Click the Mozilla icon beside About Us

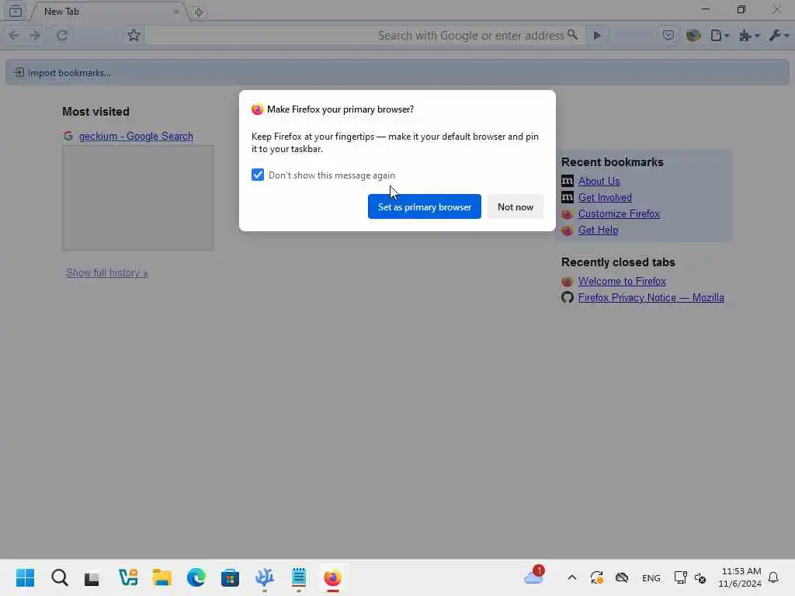[568, 181]
